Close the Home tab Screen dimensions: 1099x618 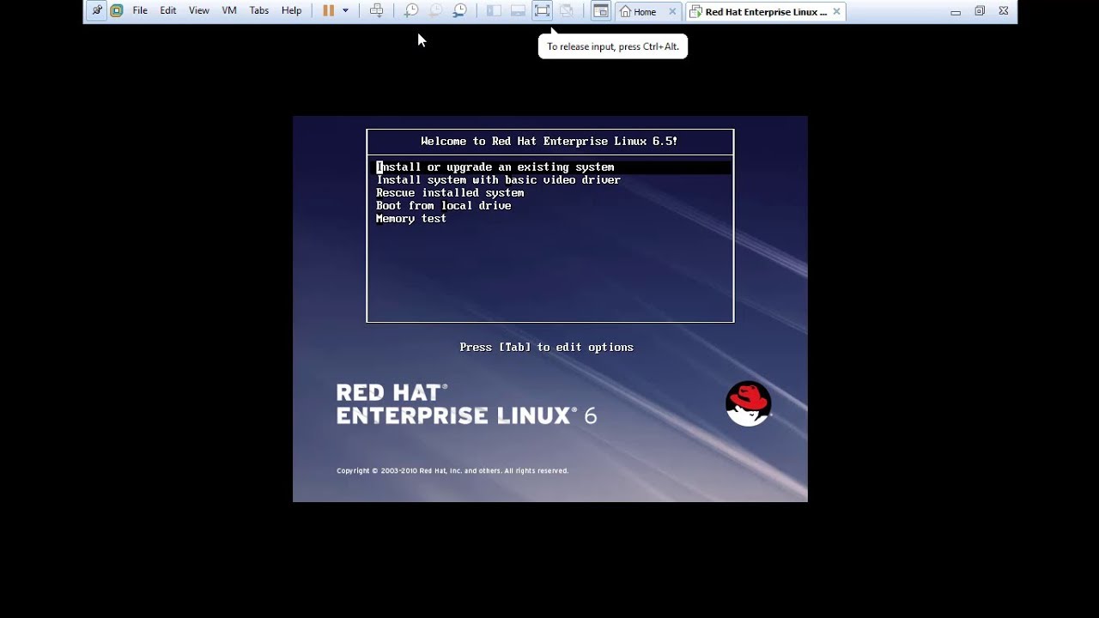coord(673,12)
